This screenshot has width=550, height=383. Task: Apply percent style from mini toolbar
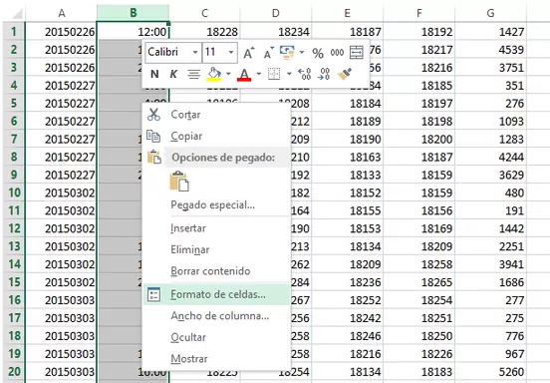318,53
